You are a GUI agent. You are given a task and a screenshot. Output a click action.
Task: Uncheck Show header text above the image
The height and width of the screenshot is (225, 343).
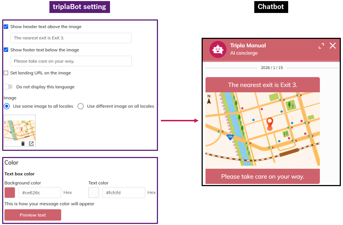coord(6,27)
